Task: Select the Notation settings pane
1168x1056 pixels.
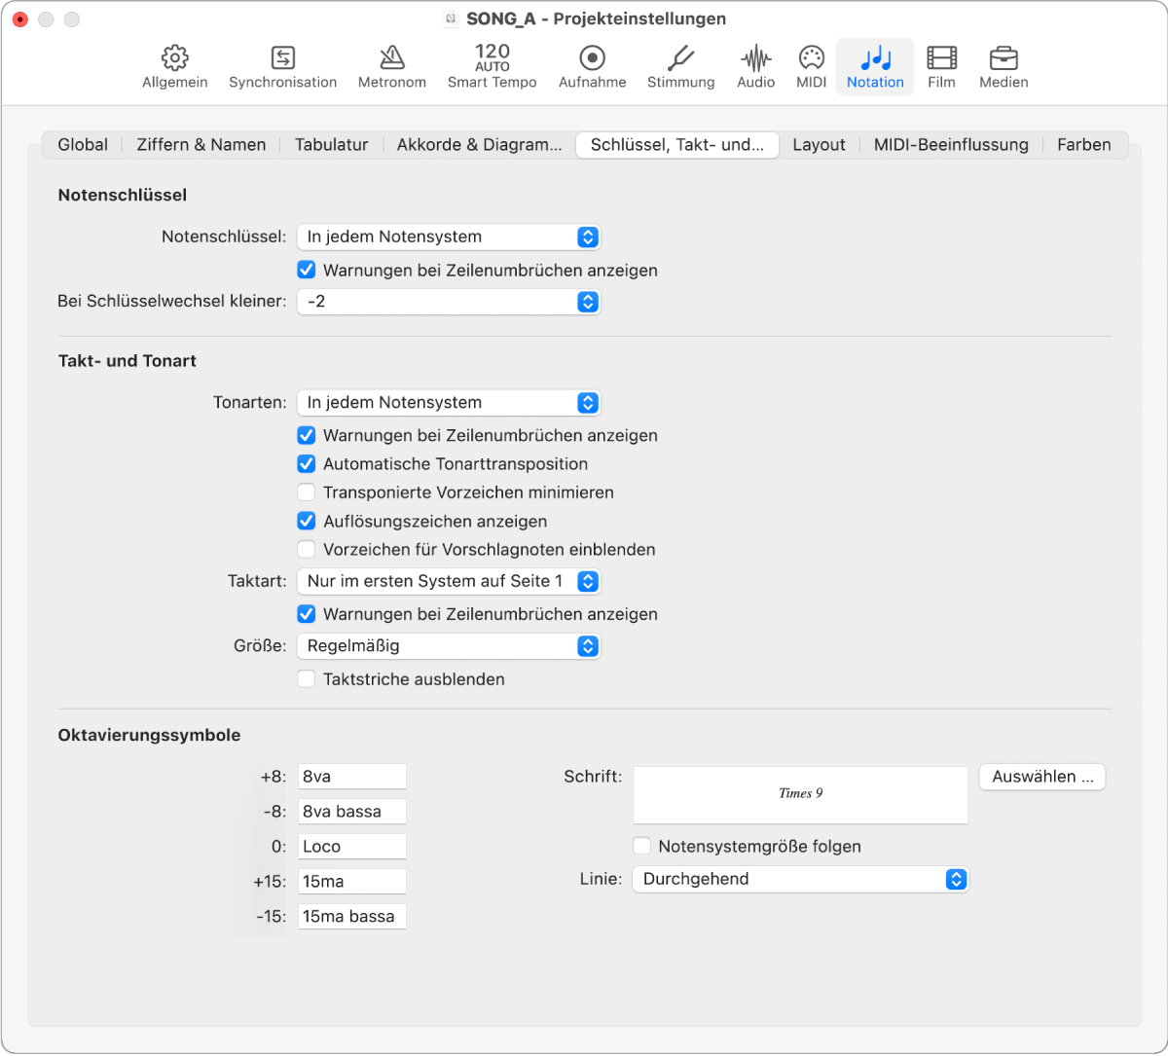Action: [x=875, y=67]
